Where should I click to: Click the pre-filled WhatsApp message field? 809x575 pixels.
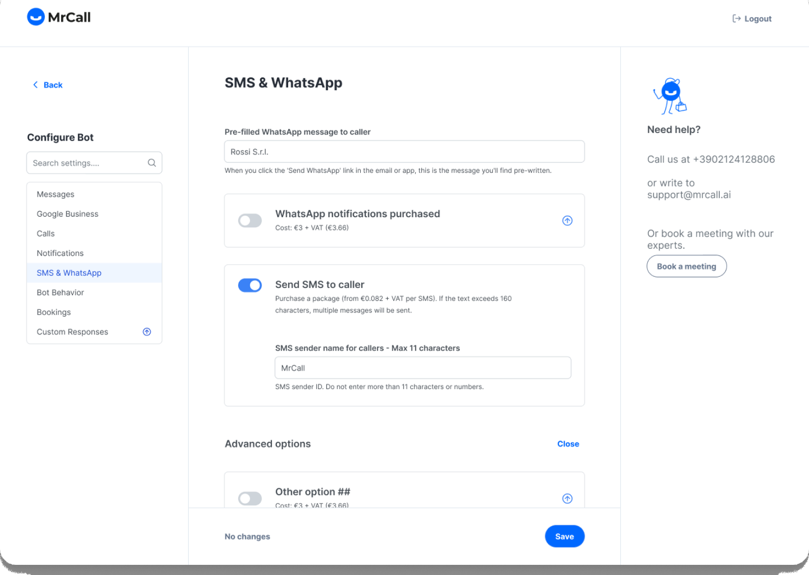pos(404,152)
